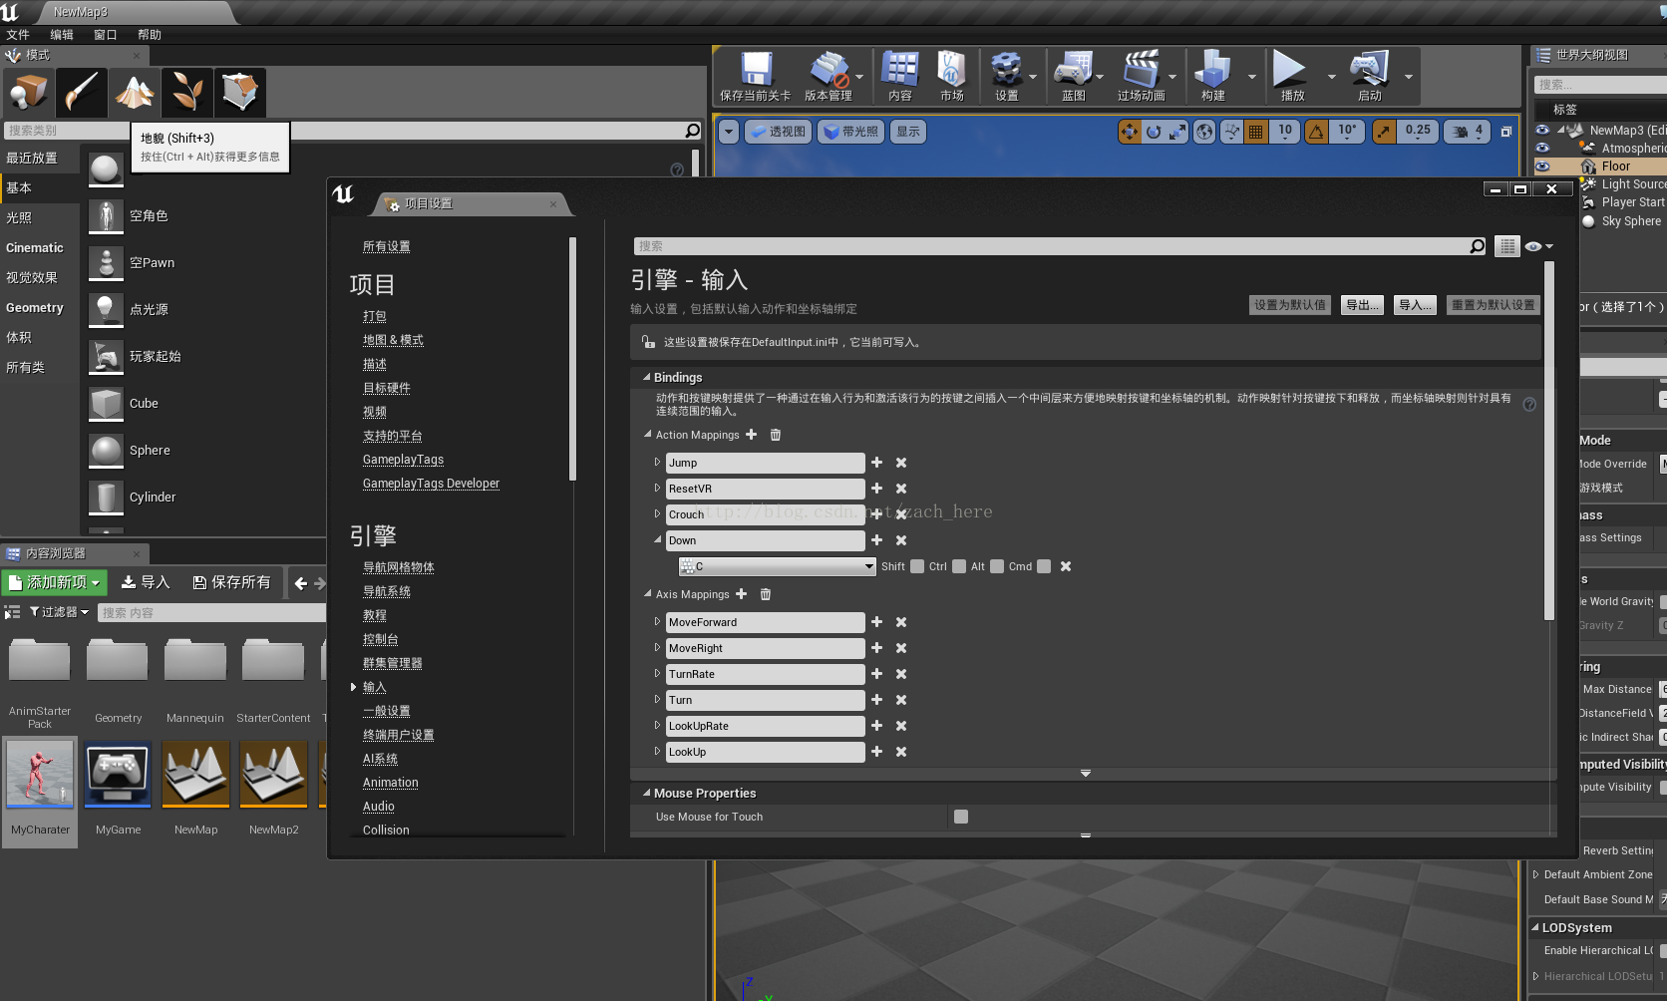Viewport: 1667px width, 1001px height.
Task: Toggle rotation snapping in viewport toolbar
Action: (x=1317, y=132)
